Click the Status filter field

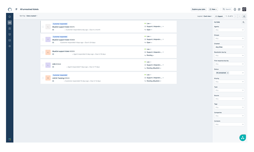pos(229,73)
